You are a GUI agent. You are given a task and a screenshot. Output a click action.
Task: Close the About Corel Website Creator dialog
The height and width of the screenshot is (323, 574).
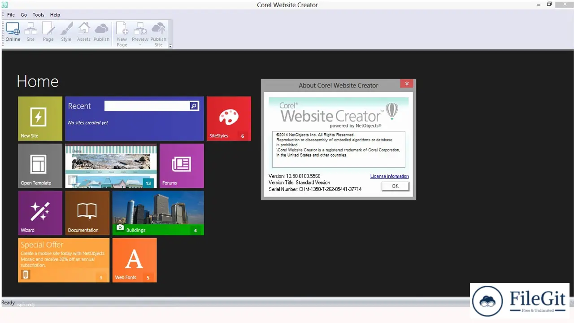coord(406,84)
